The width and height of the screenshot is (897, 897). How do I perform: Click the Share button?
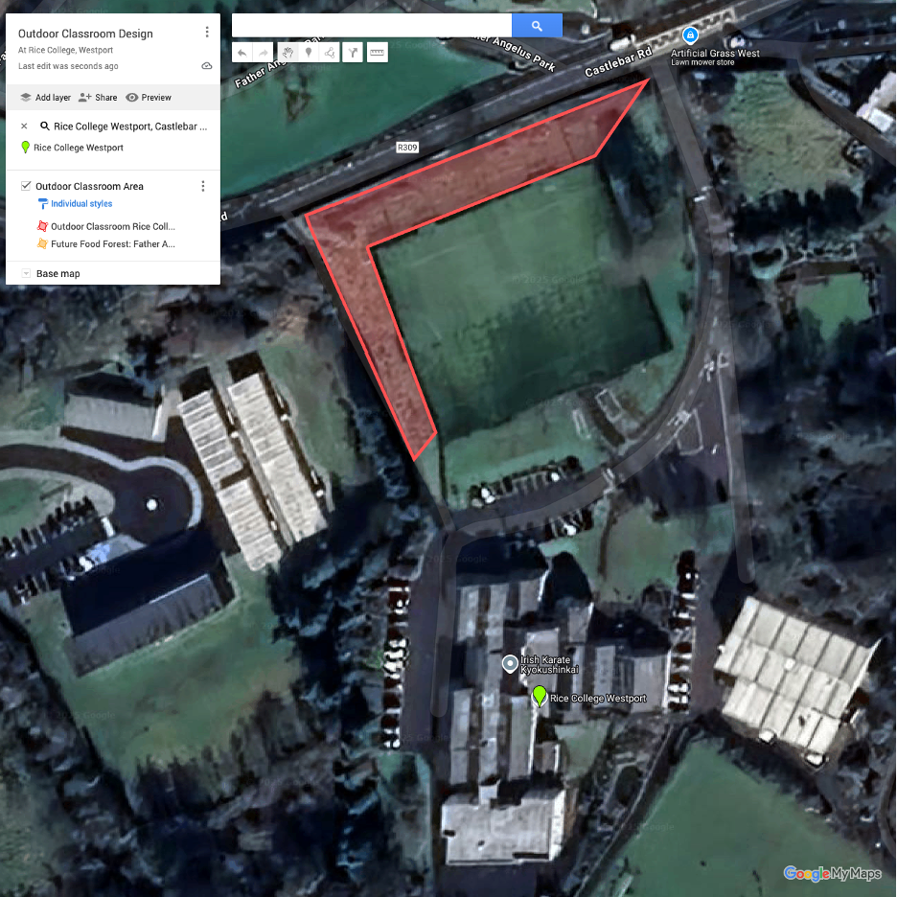click(98, 97)
